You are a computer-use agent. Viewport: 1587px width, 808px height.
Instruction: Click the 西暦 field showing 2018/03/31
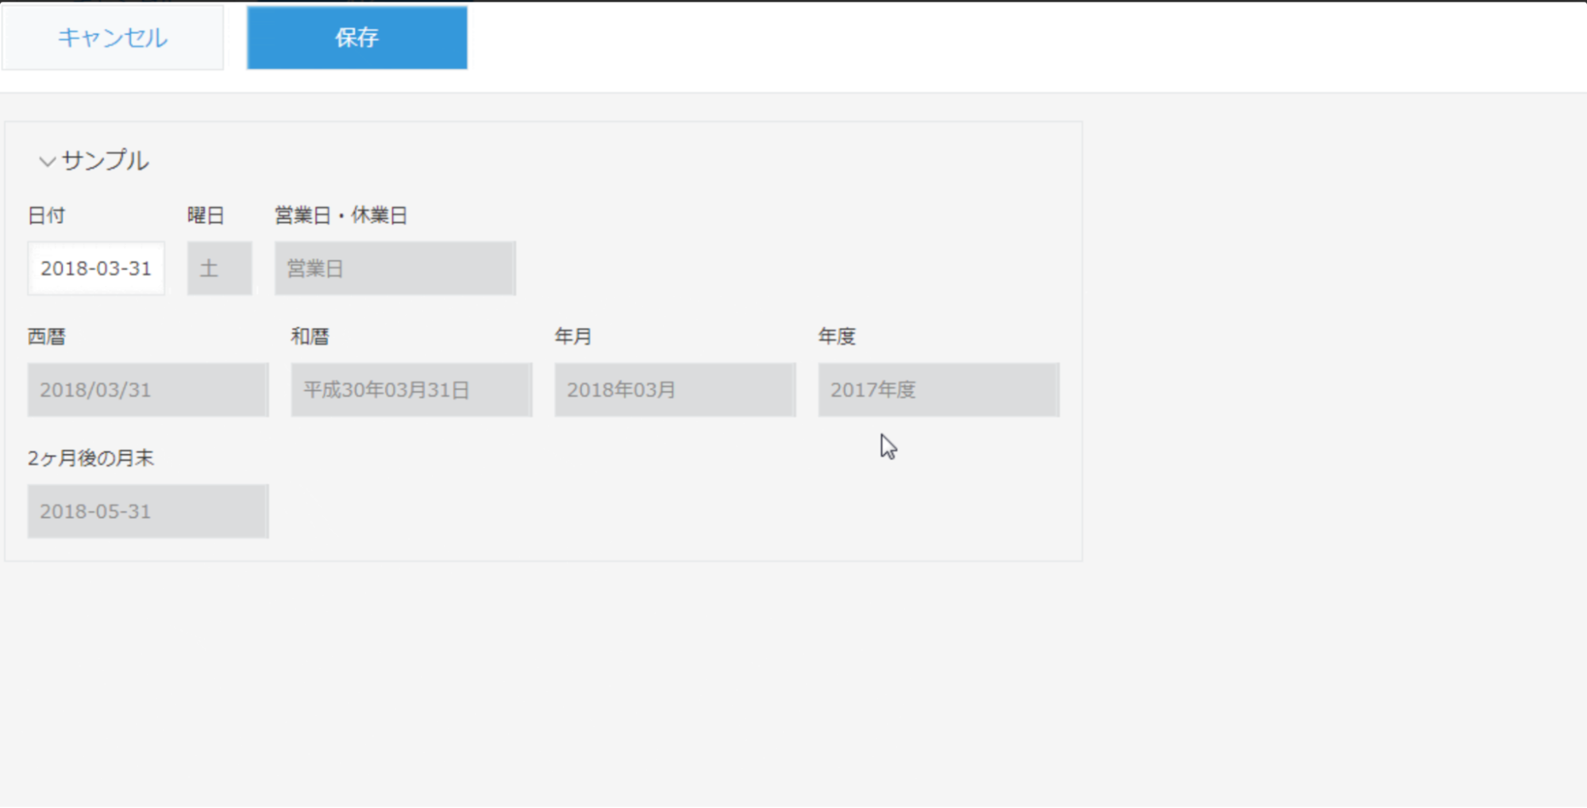point(148,390)
